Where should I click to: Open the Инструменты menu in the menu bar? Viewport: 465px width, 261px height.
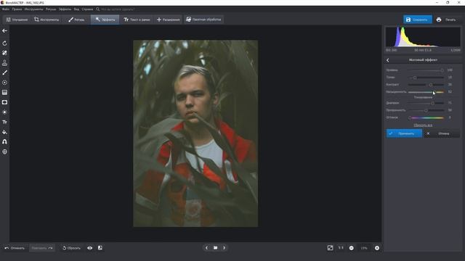click(34, 9)
